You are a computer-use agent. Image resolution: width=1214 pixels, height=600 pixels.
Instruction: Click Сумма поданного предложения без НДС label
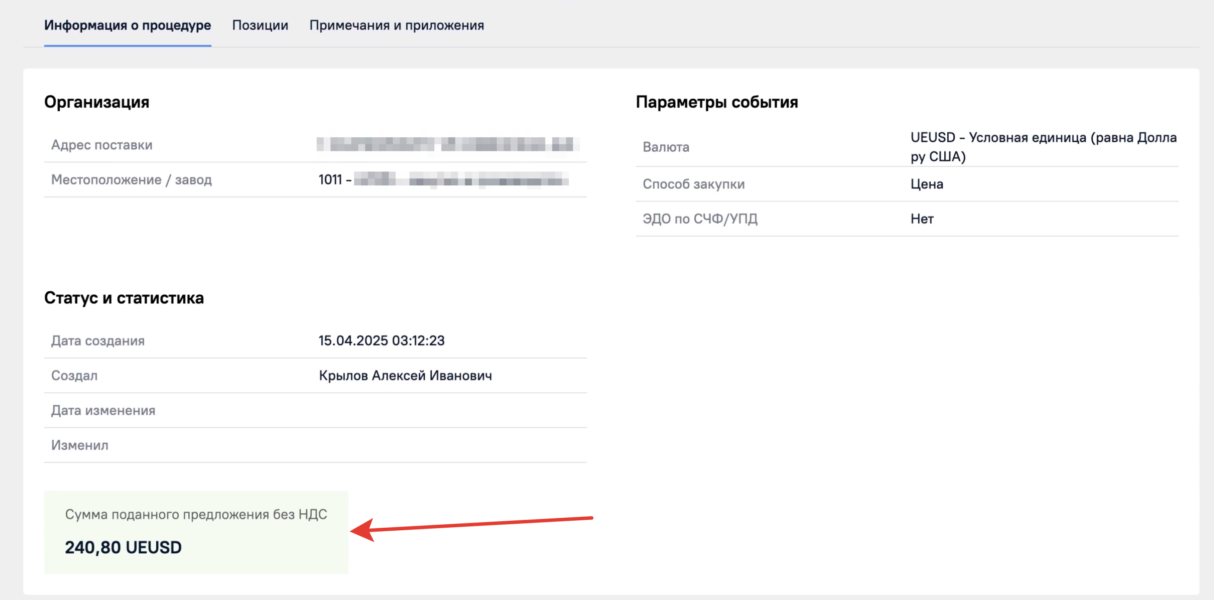pos(196,514)
